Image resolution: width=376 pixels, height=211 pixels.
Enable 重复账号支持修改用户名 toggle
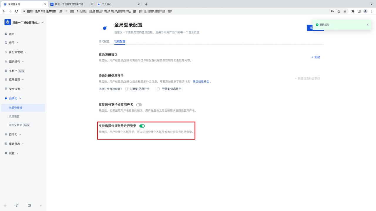click(x=139, y=105)
